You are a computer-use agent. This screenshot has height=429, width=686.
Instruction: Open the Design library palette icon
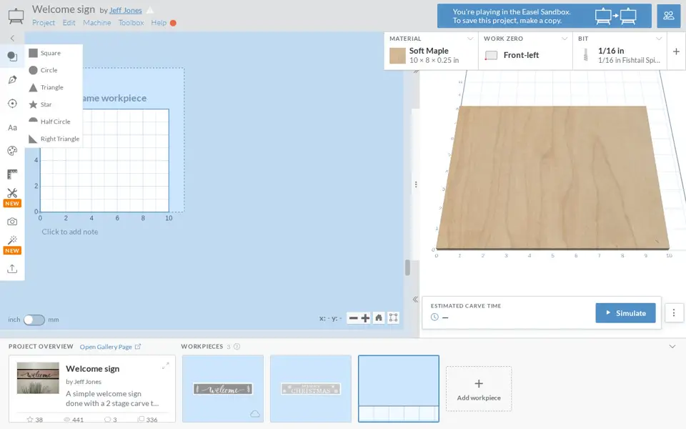pyautogui.click(x=12, y=151)
